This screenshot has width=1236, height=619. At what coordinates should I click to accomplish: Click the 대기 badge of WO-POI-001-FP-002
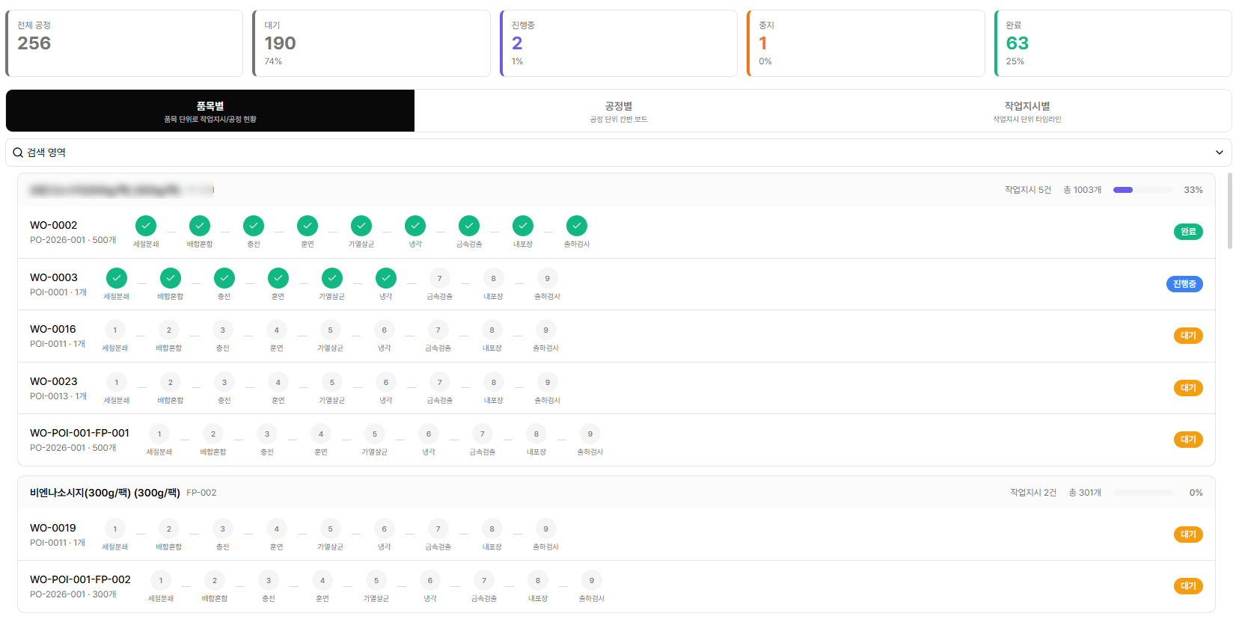tap(1188, 586)
